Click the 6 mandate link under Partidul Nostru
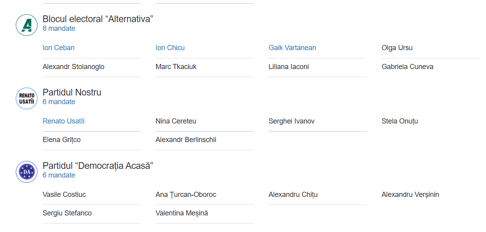This screenshot has height=232, width=486. tap(59, 102)
